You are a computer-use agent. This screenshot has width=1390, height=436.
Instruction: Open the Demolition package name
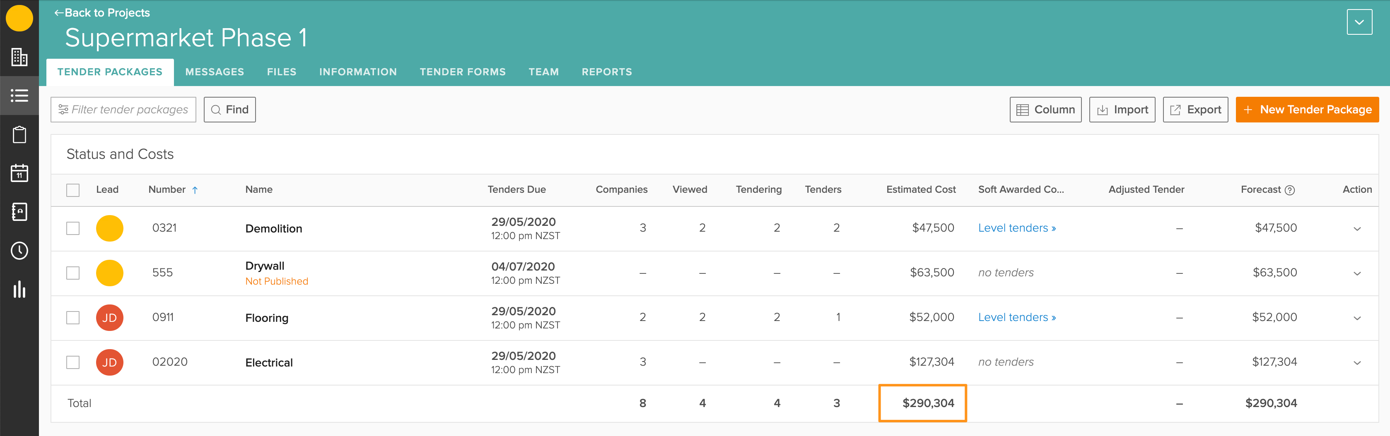274,228
